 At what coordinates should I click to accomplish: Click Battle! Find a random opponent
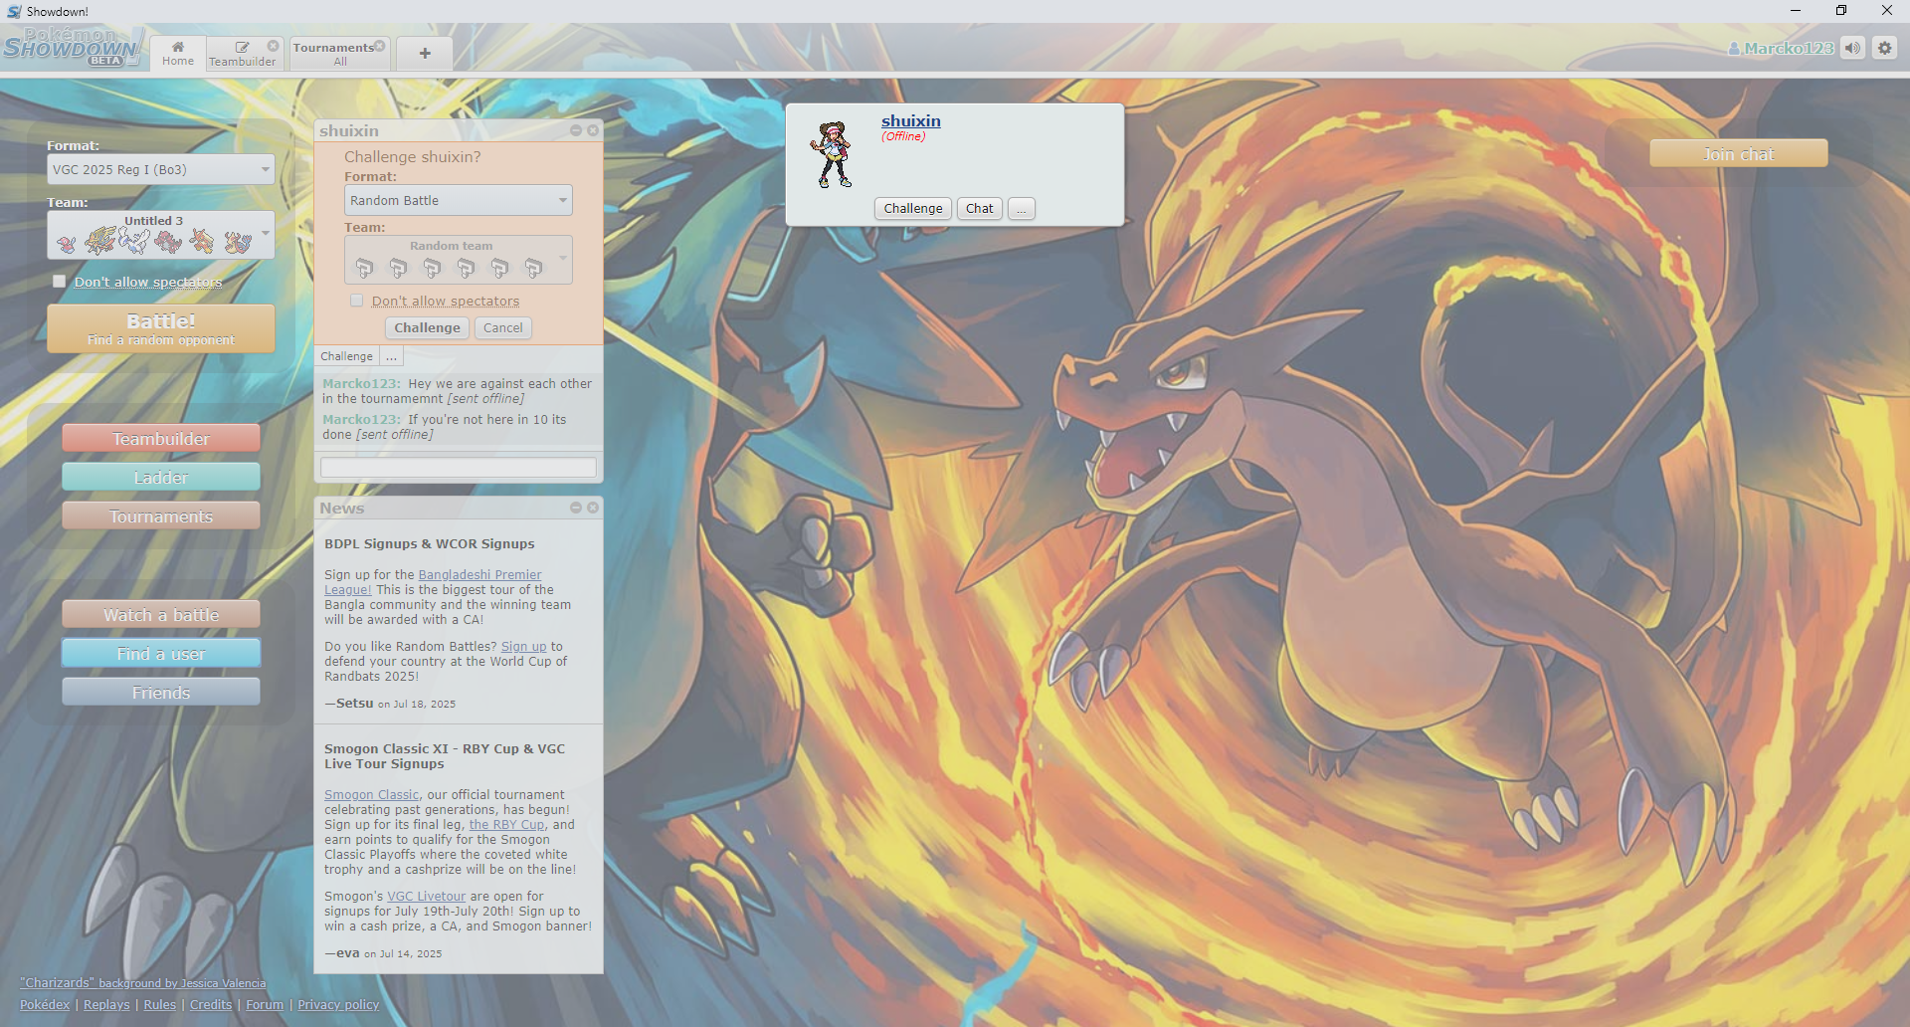click(161, 328)
